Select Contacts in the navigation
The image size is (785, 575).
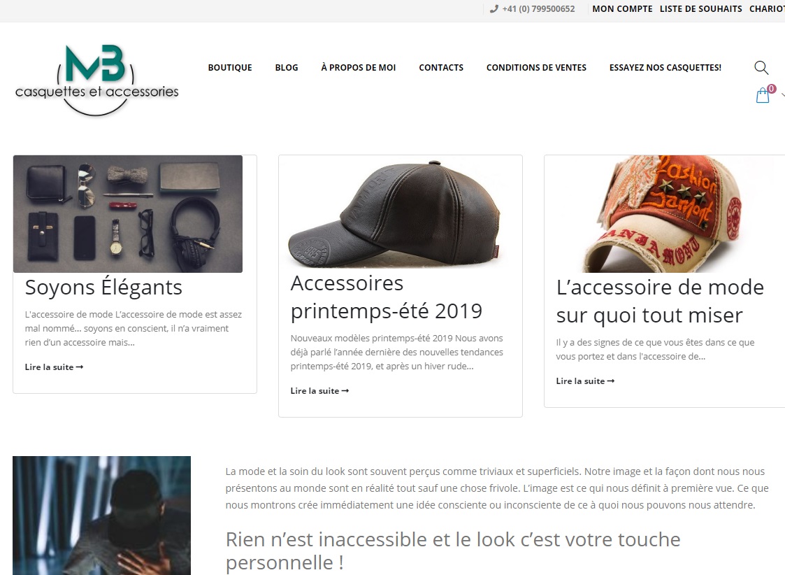click(441, 68)
